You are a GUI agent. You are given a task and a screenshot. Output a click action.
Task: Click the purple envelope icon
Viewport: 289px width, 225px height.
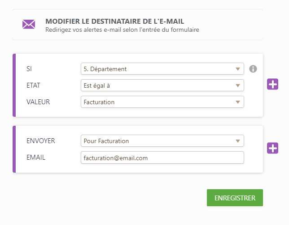pos(29,24)
